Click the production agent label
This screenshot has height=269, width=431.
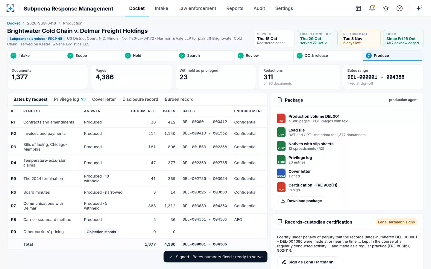[403, 100]
